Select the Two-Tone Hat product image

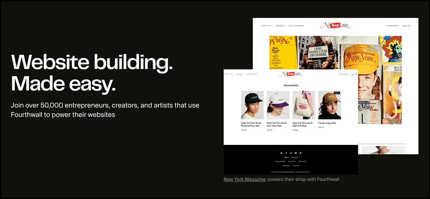tap(278, 105)
